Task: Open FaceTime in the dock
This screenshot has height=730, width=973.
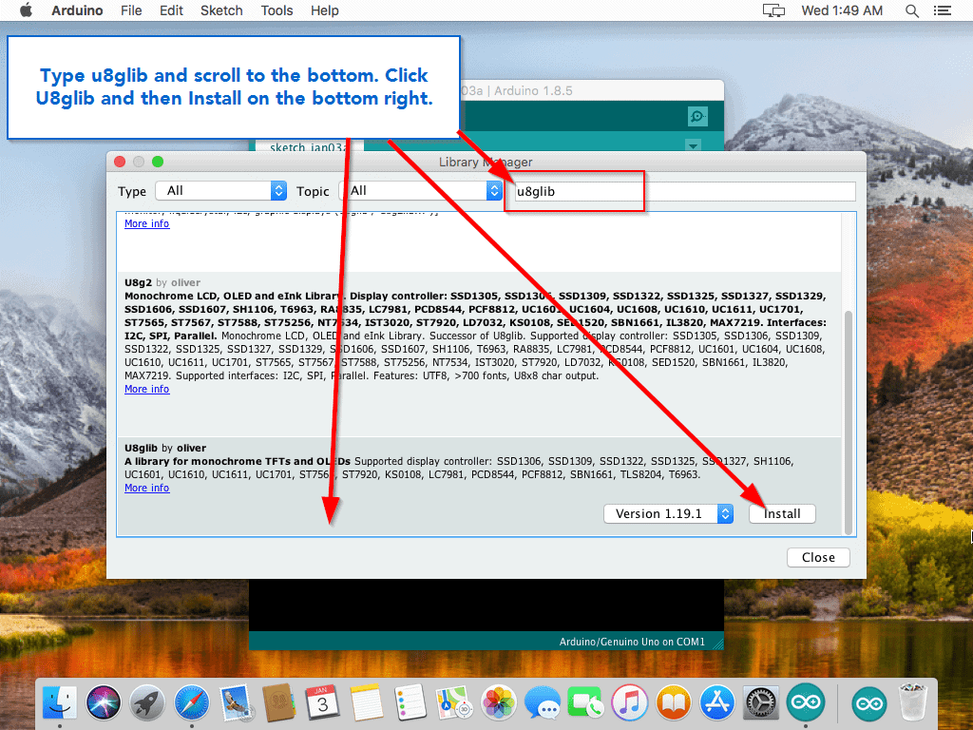Action: coord(585,703)
